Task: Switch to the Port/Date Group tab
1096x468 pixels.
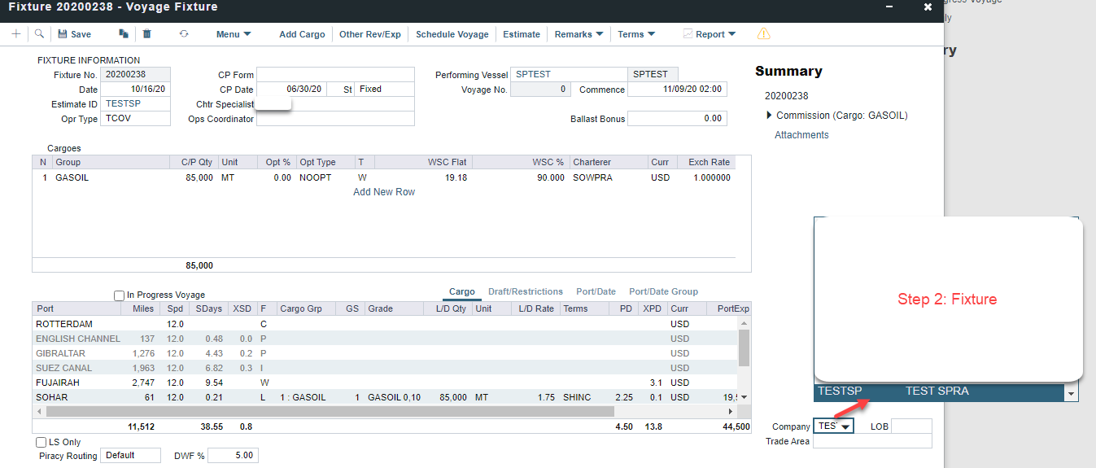Action: tap(663, 291)
